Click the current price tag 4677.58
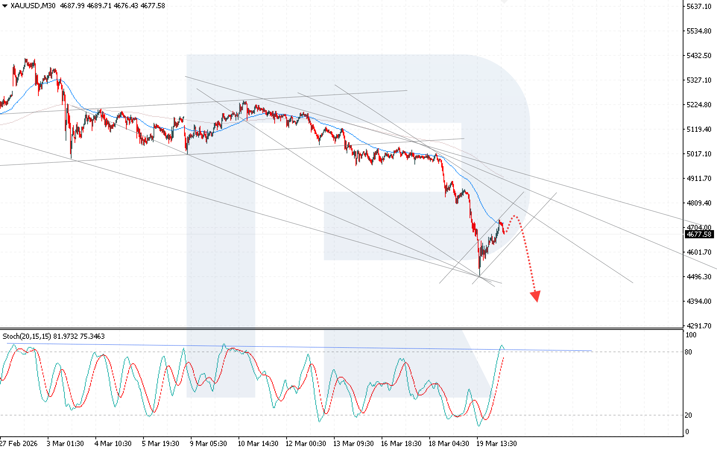Screen dimensions: 717x452 699,234
